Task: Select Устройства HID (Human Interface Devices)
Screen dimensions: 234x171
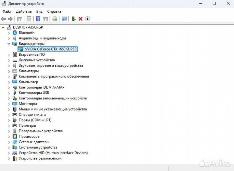Action: [x=53, y=153]
